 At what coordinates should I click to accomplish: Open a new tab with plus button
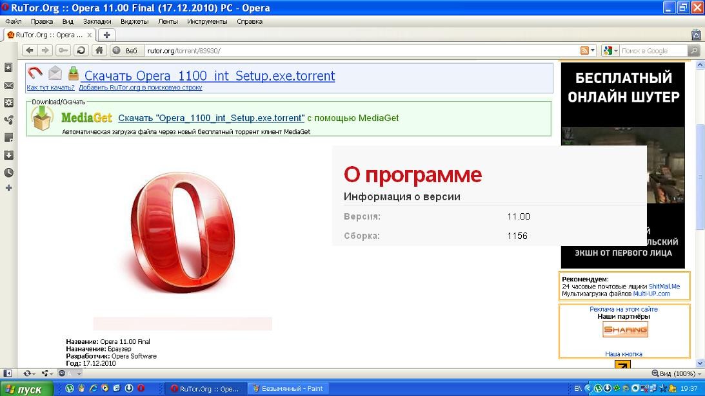click(106, 35)
